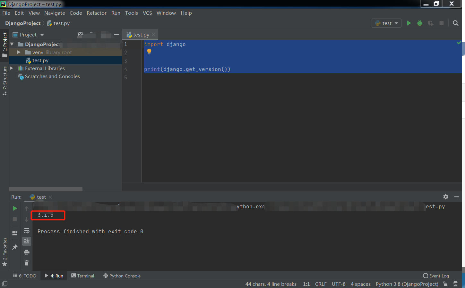This screenshot has width=465, height=288.
Task: Start debugging with the bug icon
Action: 420,23
